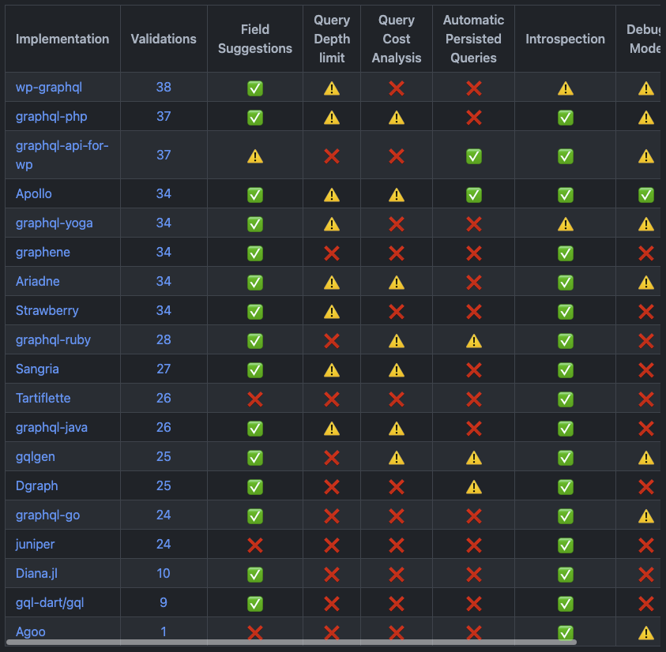Viewport: 666px width, 652px height.
Task: Click the Automatic Persisted Queries column header
Action: coord(473,39)
